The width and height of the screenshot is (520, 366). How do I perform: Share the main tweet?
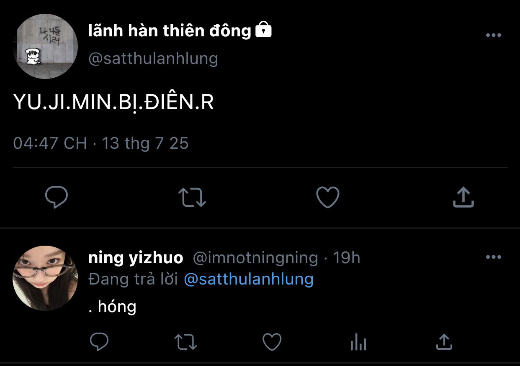[463, 197]
